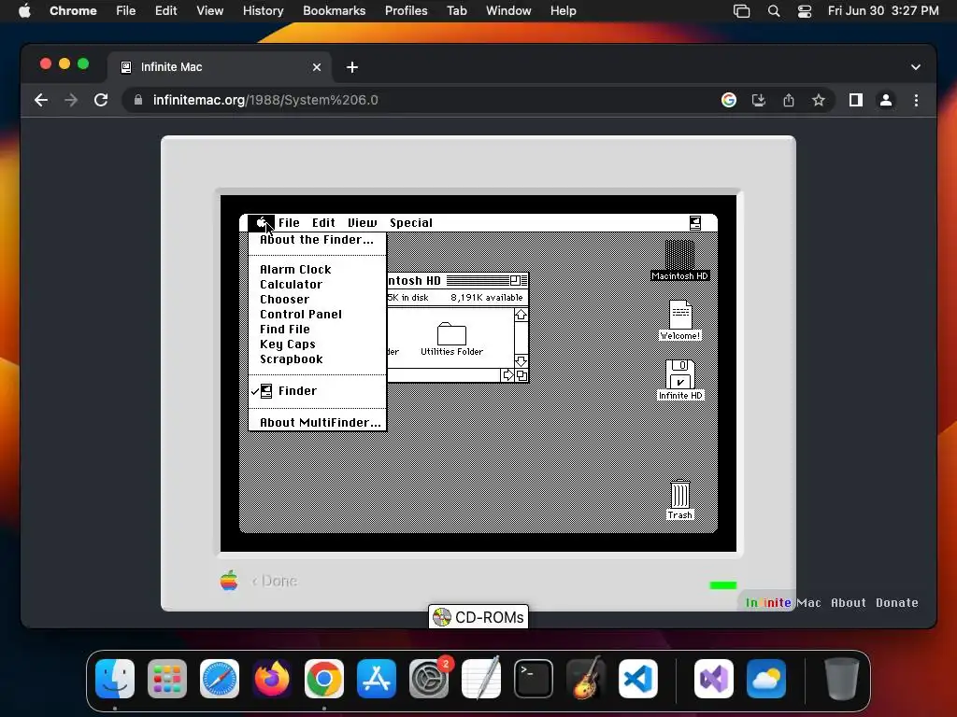Image resolution: width=957 pixels, height=717 pixels.
Task: Click the Done link under the screen
Action: (275, 581)
